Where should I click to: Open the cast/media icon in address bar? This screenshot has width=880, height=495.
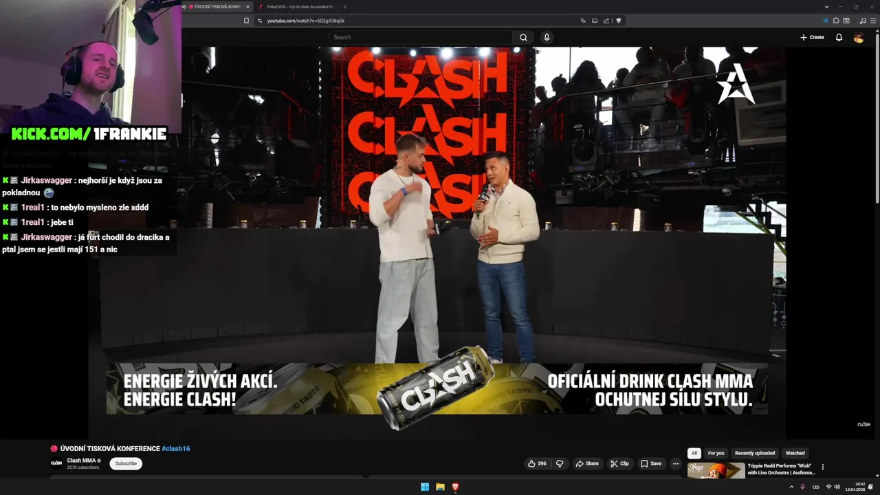(x=595, y=21)
